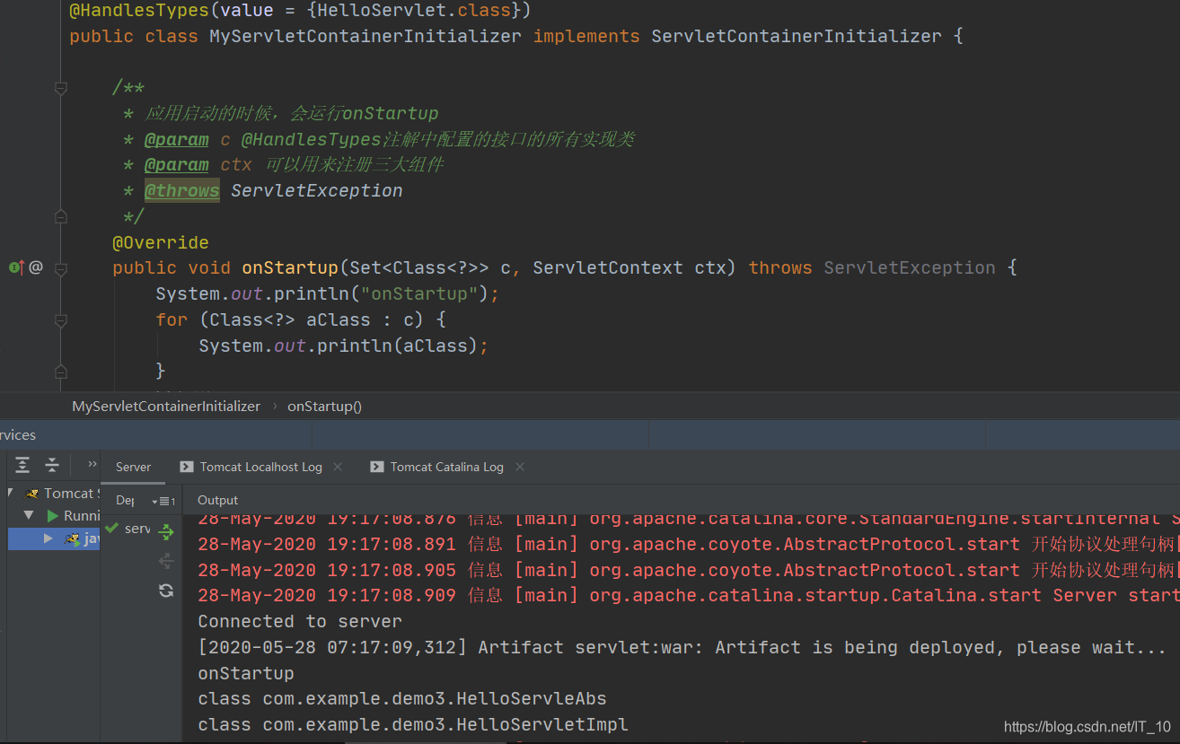Click ServletContainerInitializer interface name in code

(x=797, y=37)
